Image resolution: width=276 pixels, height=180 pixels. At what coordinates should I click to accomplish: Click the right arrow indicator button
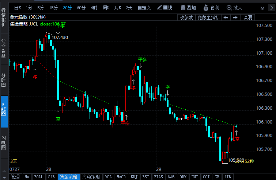point(235,17)
